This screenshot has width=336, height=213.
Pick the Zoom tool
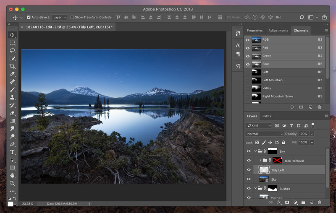12,183
